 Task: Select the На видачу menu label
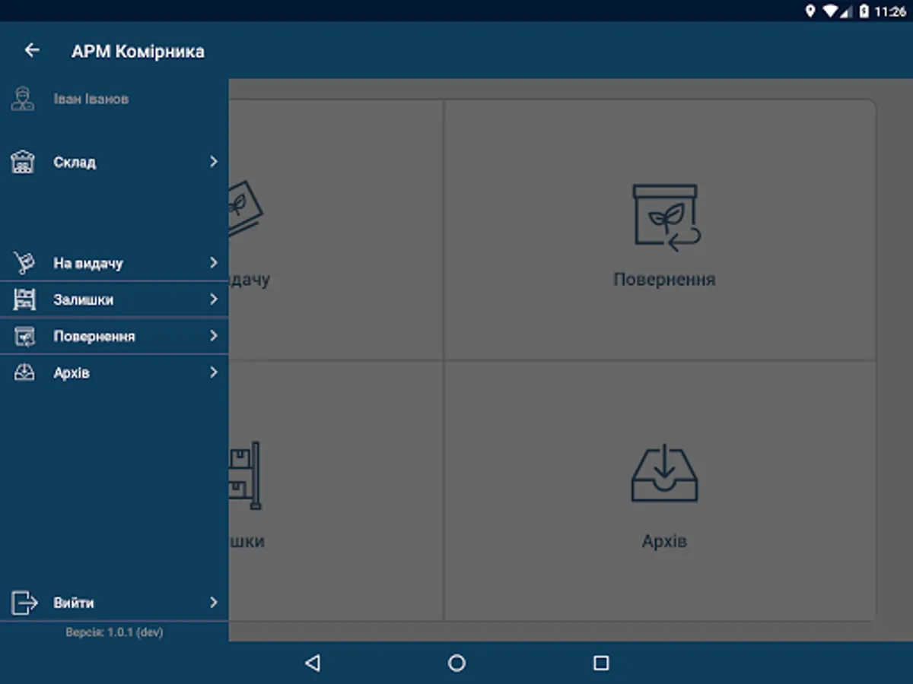click(x=88, y=264)
